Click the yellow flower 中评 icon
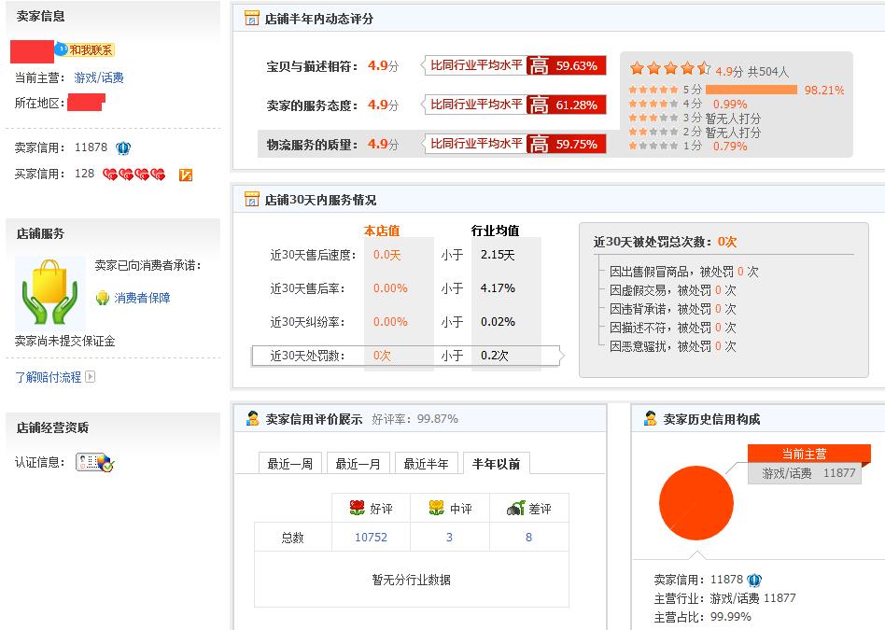Viewport: 885px width, 630px height. [x=437, y=507]
